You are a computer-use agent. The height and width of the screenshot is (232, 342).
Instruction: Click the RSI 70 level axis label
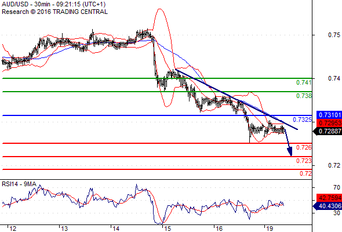(x=337, y=187)
